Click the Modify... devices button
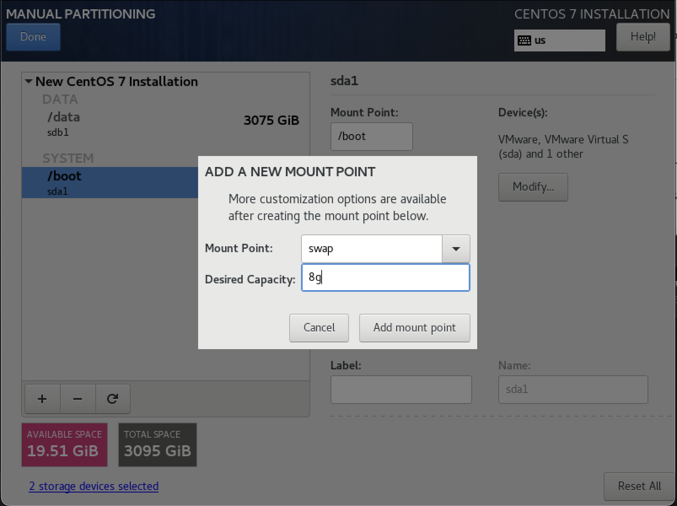The height and width of the screenshot is (506, 677). pyautogui.click(x=533, y=187)
